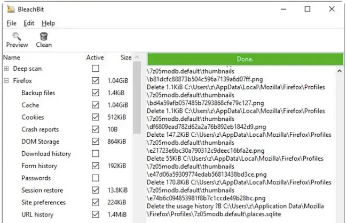Image resolution: width=347 pixels, height=223 pixels.
Task: Select the Backup files item
Action: pos(38,93)
